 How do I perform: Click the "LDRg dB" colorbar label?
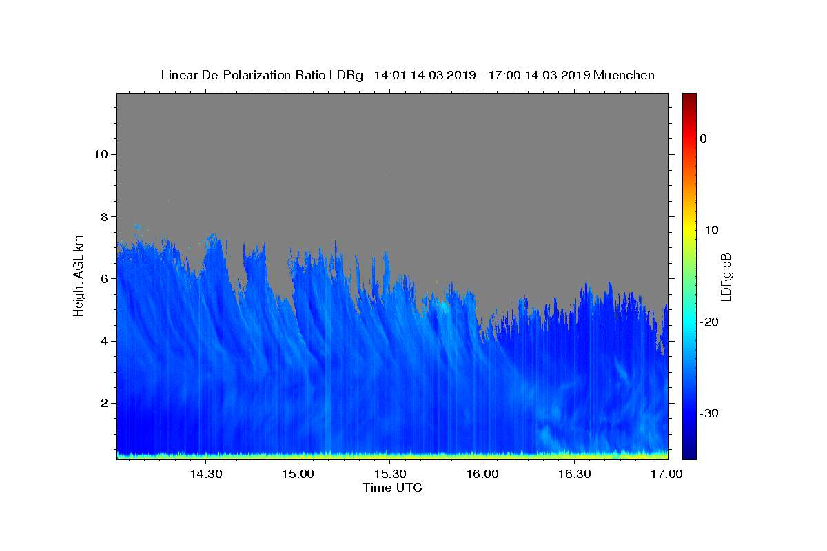[x=726, y=277]
